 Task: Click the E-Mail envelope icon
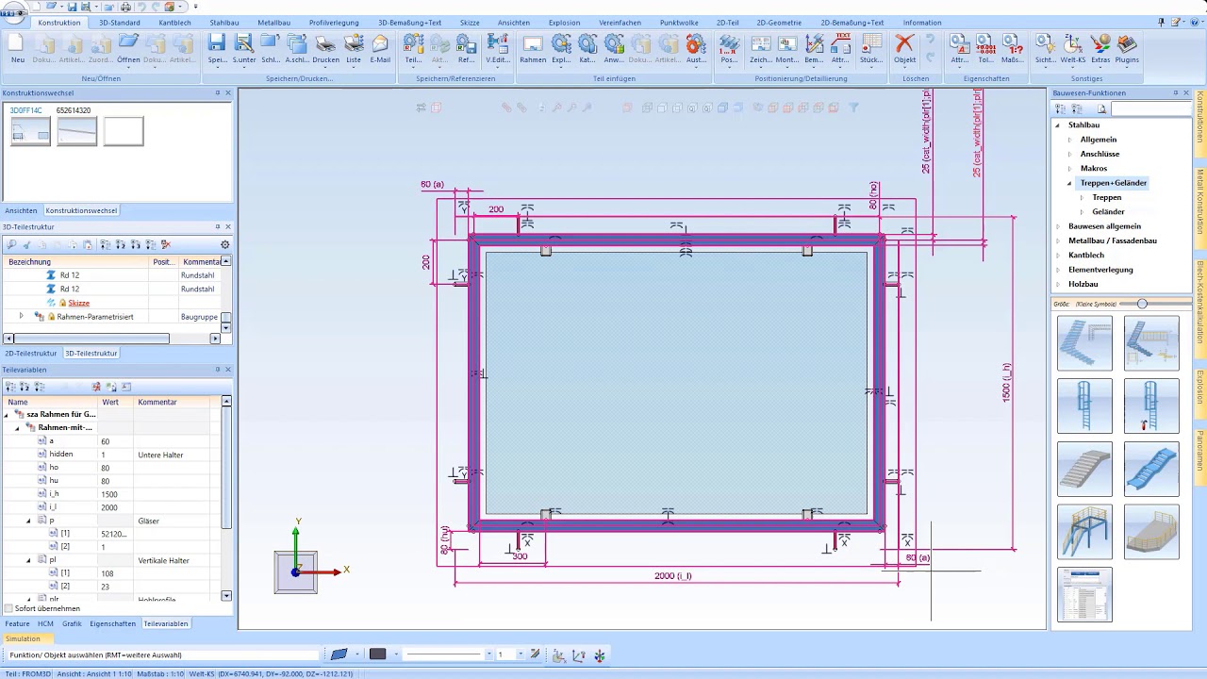click(x=380, y=43)
